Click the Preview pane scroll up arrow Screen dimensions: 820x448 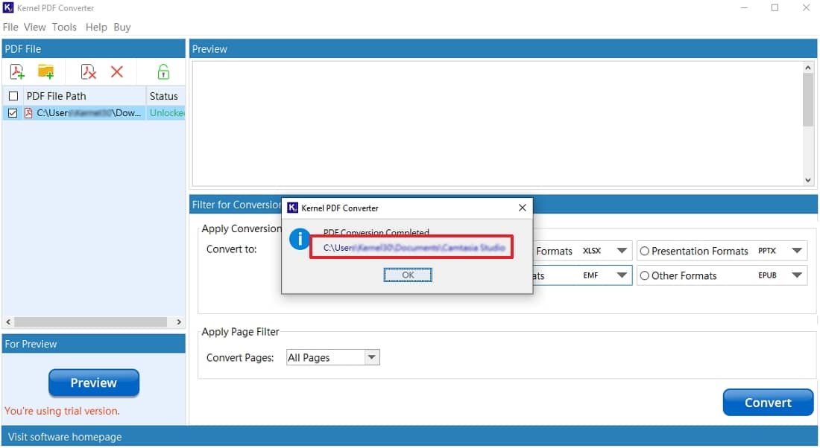[808, 68]
